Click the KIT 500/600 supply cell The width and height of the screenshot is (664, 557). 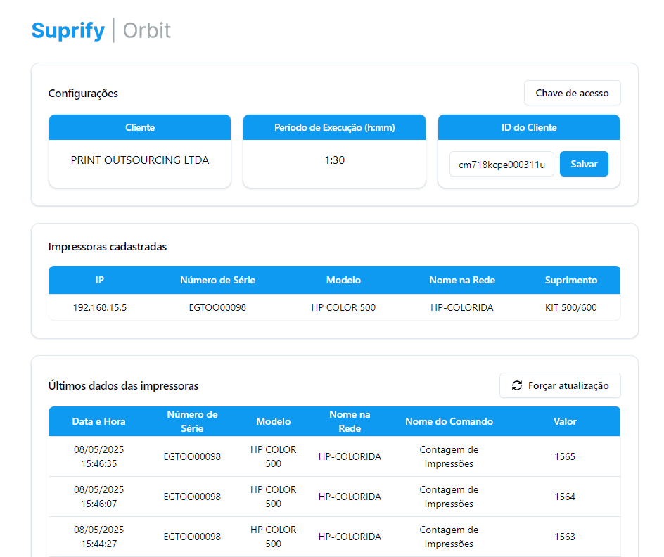point(571,307)
